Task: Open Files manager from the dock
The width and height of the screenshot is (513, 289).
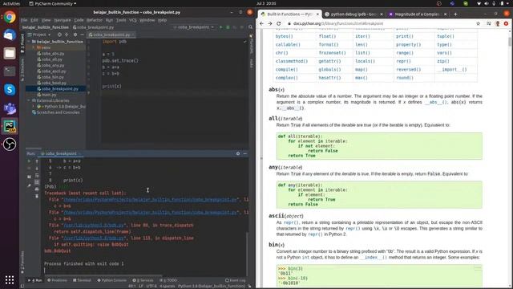Action: tap(10, 53)
